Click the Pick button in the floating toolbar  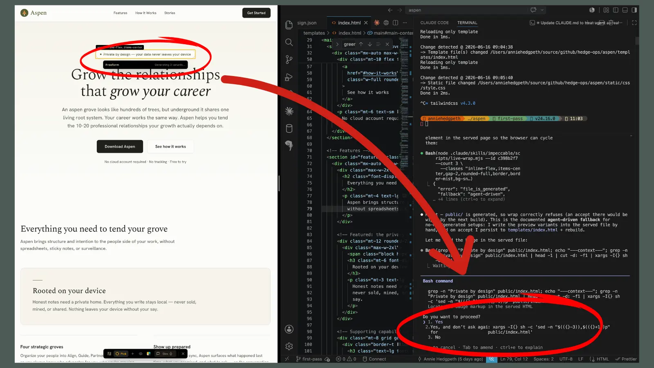point(121,354)
